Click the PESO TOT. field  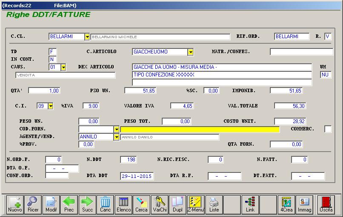177,121
